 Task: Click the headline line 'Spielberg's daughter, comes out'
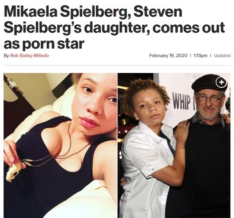pos(114,28)
